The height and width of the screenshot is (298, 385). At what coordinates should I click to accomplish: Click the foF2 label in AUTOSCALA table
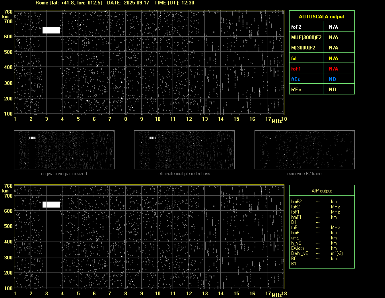296,27
